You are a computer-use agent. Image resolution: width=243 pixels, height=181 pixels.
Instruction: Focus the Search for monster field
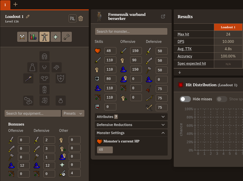click(131, 32)
